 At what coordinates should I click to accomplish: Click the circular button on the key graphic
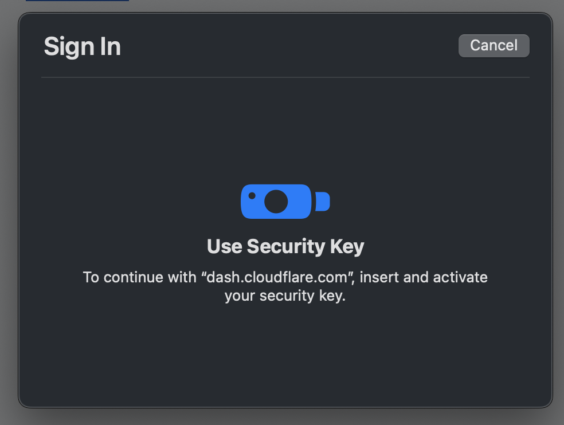(275, 202)
